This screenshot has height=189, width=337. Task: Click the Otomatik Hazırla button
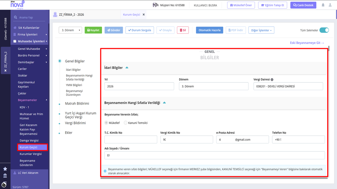[210, 30]
